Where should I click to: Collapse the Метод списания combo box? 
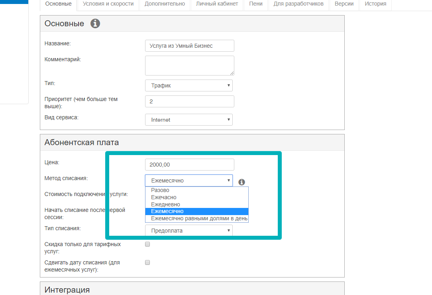coord(189,180)
